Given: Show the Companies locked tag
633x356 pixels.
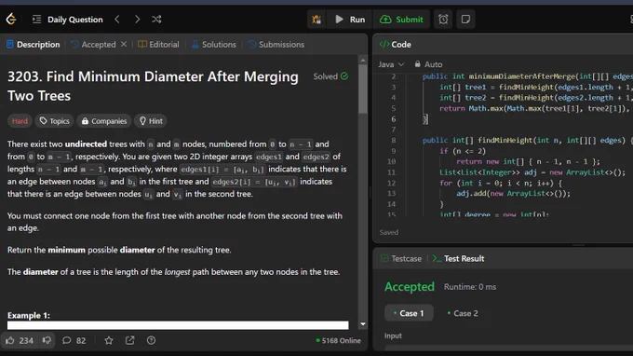Looking at the screenshot, I should (x=104, y=121).
